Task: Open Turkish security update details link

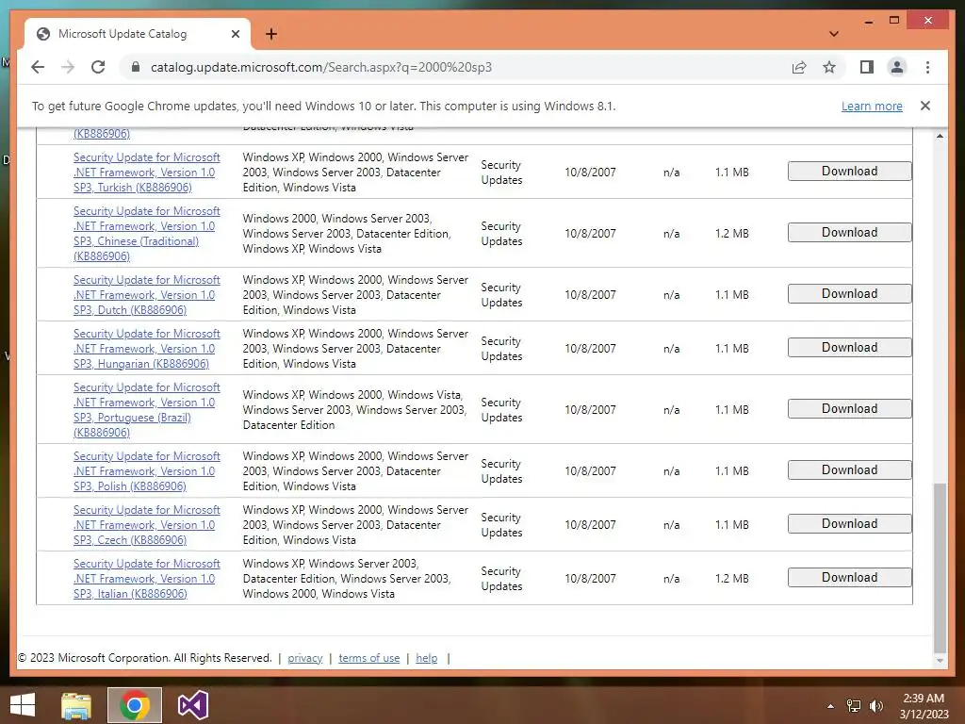Action: (146, 173)
